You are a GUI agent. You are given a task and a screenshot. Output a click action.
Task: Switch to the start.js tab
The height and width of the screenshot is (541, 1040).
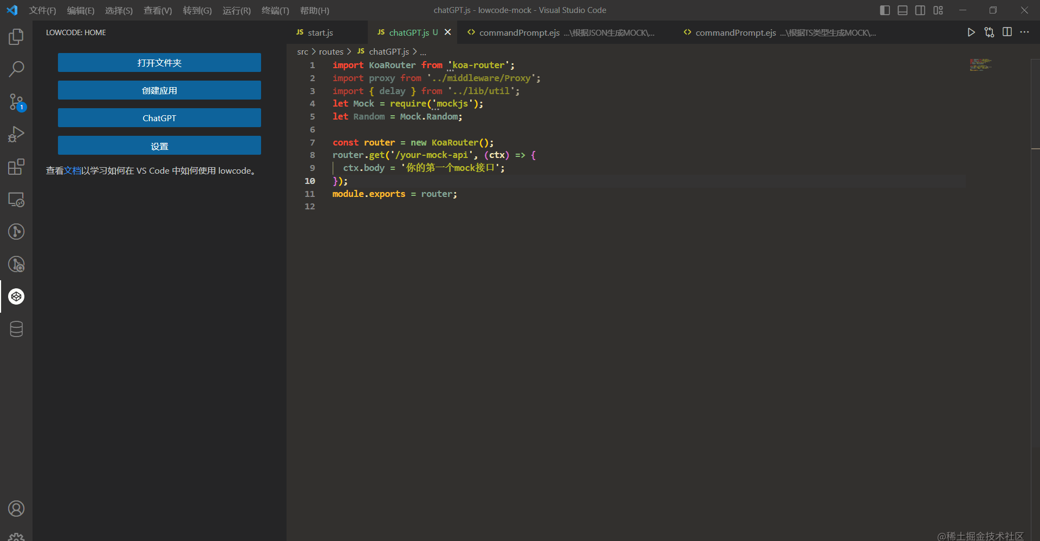pos(327,32)
